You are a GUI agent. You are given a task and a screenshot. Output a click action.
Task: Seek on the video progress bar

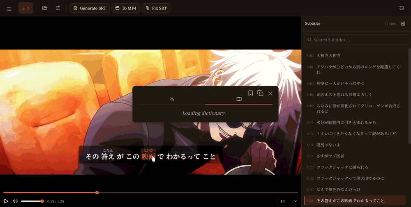(x=150, y=193)
